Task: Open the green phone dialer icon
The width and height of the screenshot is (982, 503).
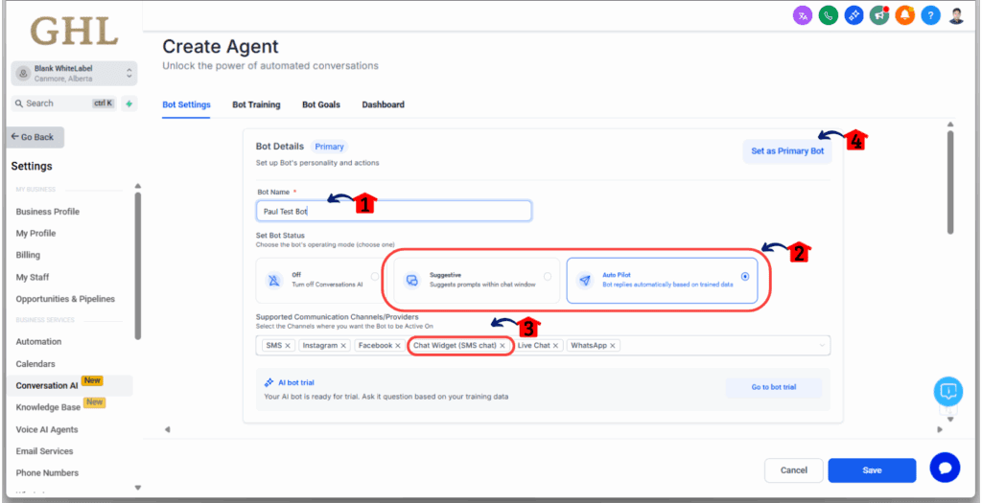Action: coord(828,16)
